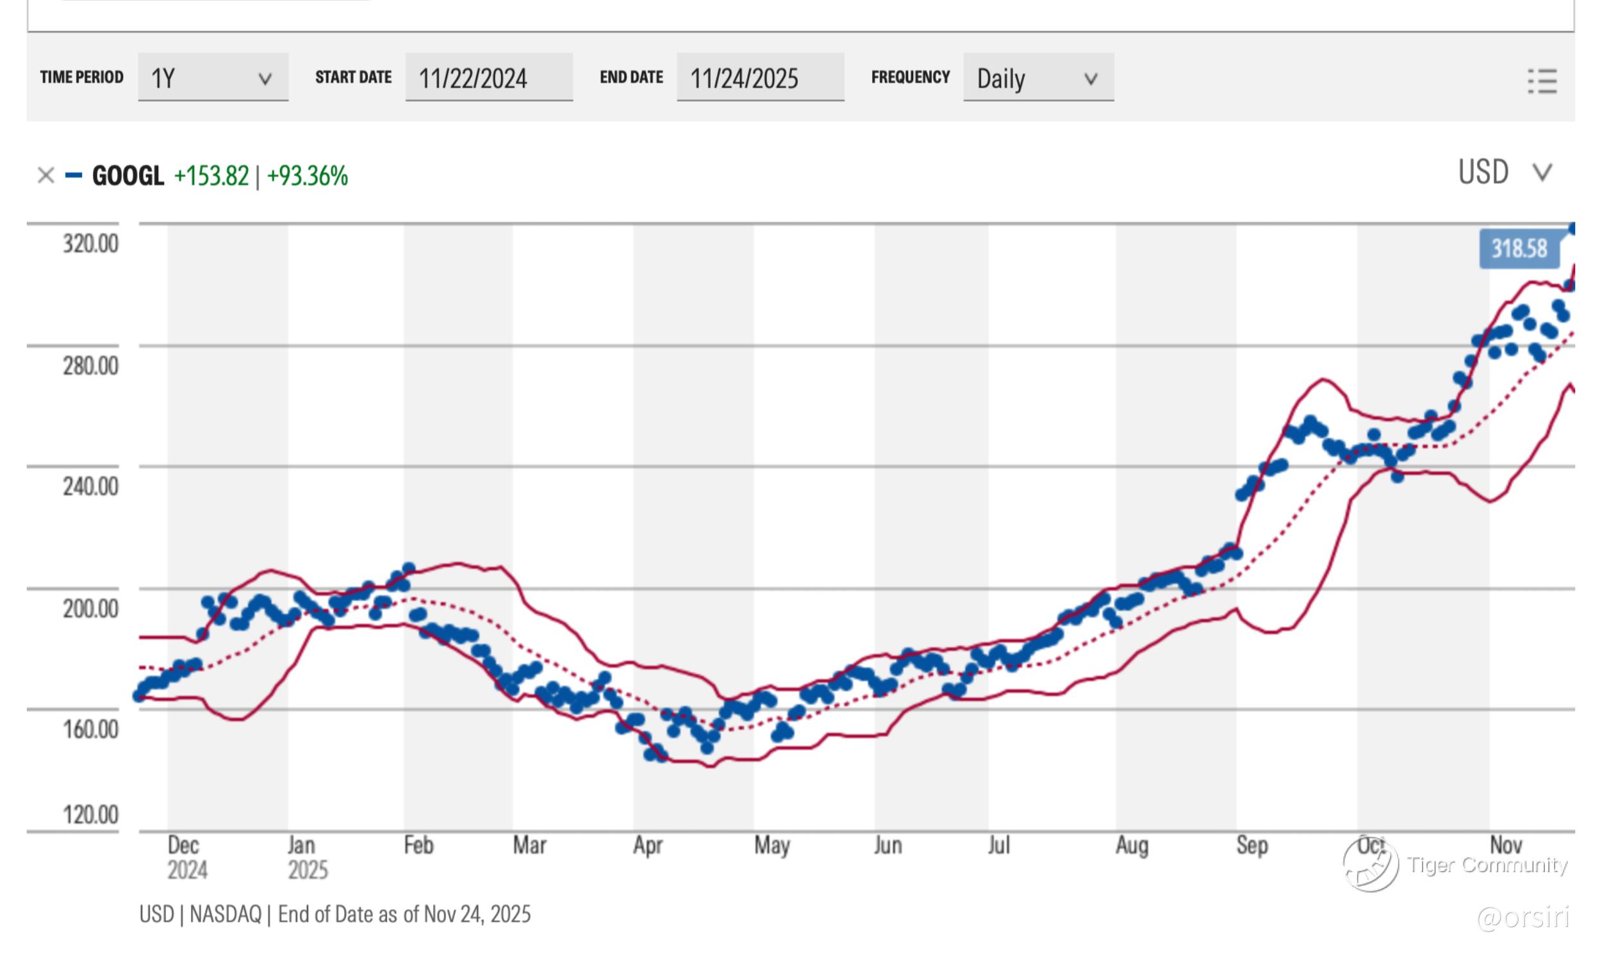Viewport: 1602px width, 954px height.
Task: Click the Time Period dropdown chevron arrow
Action: click(265, 79)
